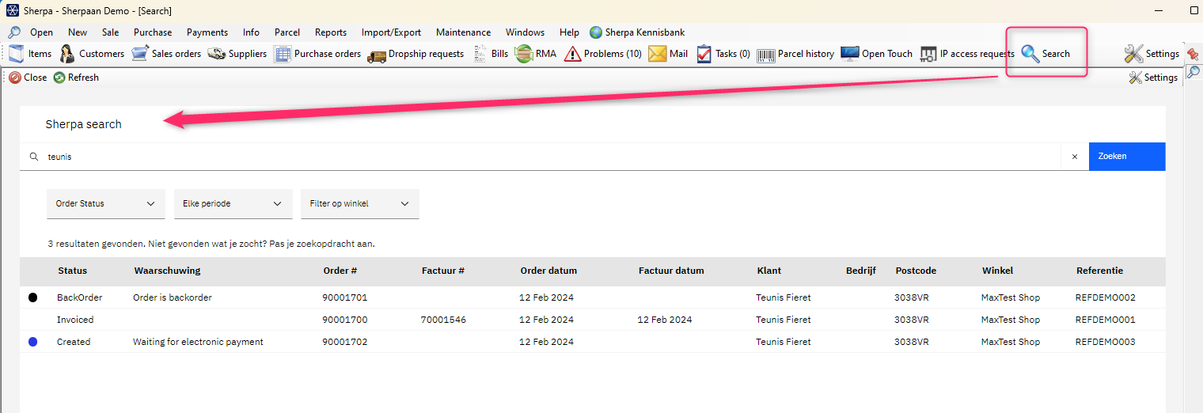Open the Items toolbar icon

pos(30,54)
